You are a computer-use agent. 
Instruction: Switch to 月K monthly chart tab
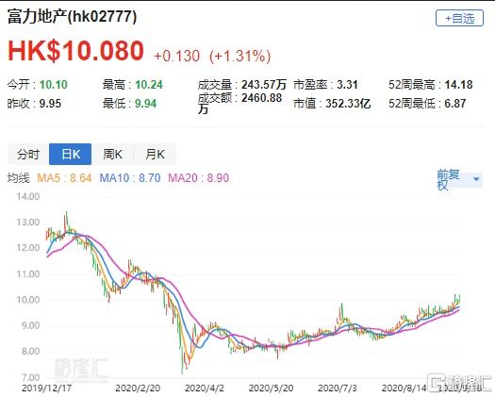coord(155,154)
